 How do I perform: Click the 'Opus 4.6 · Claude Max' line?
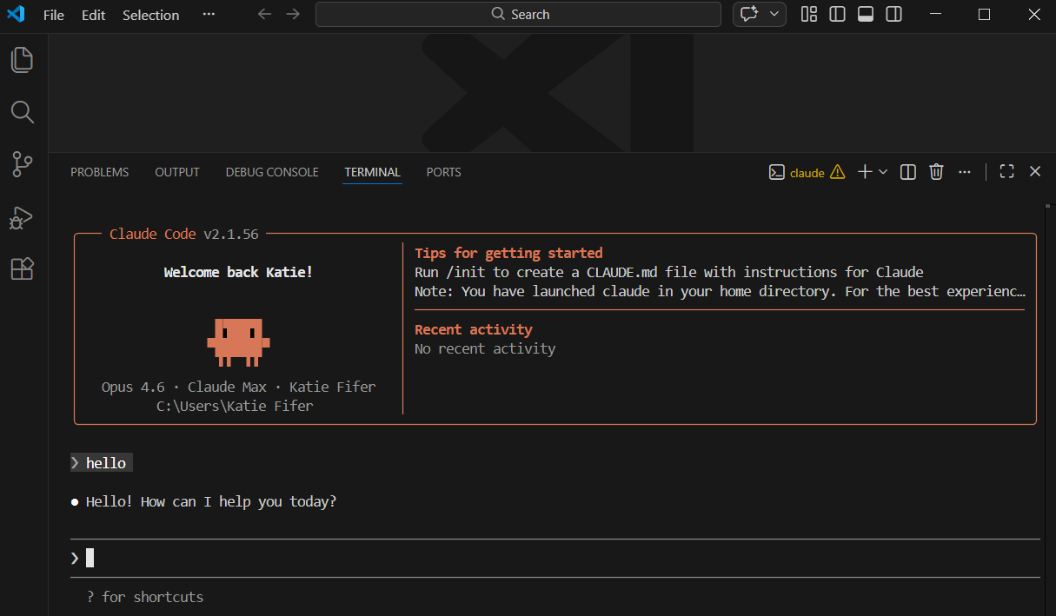pyautogui.click(x=239, y=387)
